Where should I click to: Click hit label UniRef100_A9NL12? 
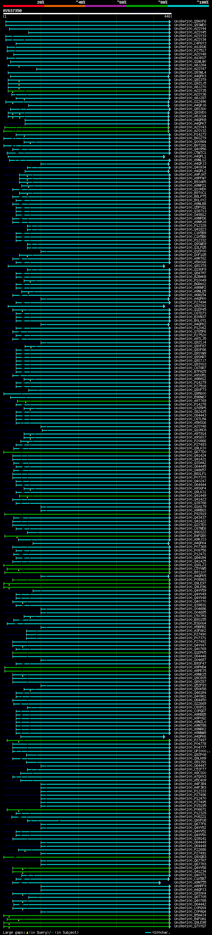[x=190, y=161]
